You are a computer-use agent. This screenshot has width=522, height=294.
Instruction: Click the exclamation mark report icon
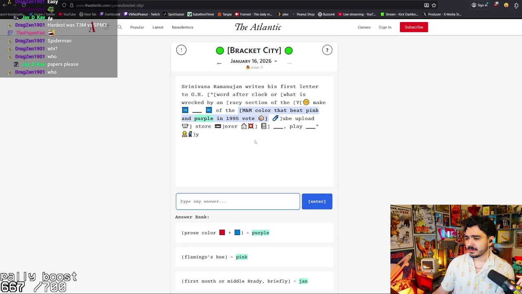(181, 50)
